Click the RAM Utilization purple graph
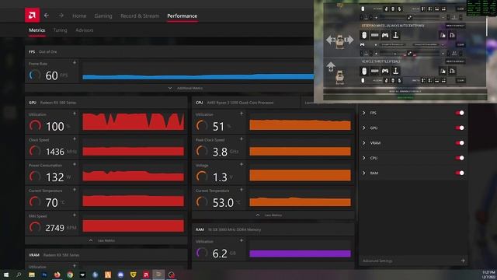This screenshot has width=497, height=280. point(301,254)
